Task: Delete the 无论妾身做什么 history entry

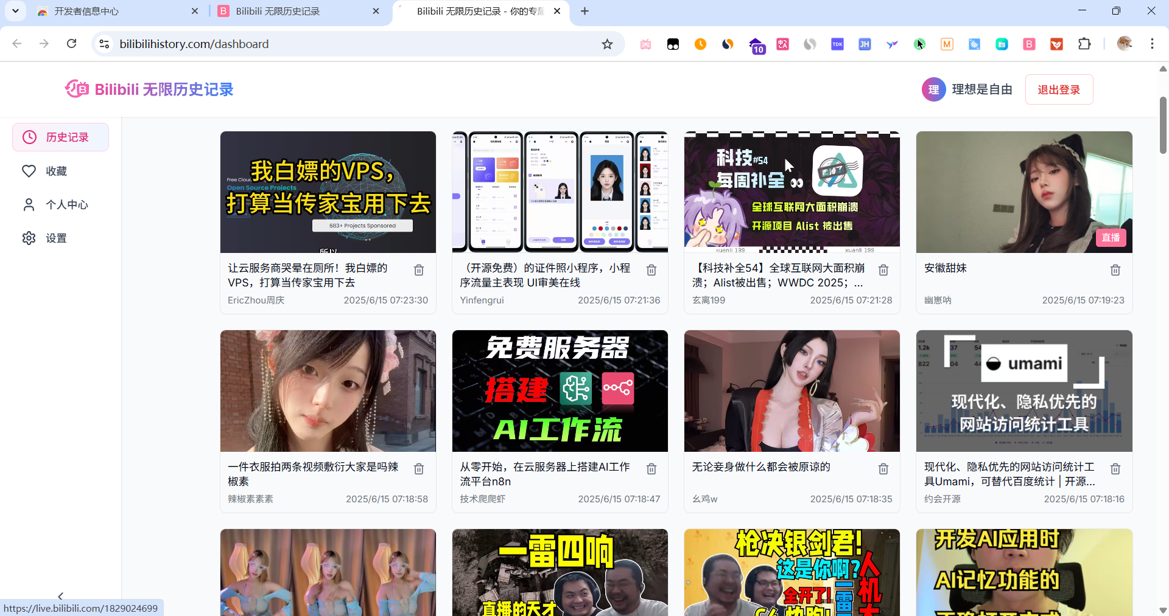Action: click(x=883, y=469)
